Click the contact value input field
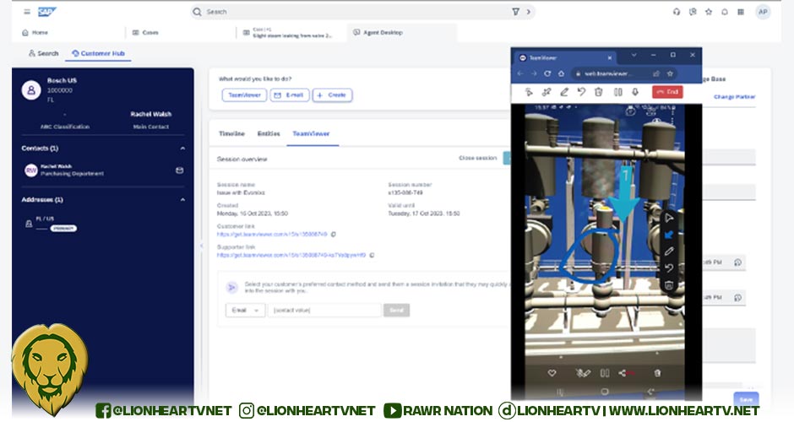Viewport: 794px width, 422px height. coord(324,311)
